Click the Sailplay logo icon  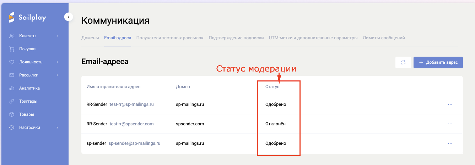pyautogui.click(x=12, y=17)
